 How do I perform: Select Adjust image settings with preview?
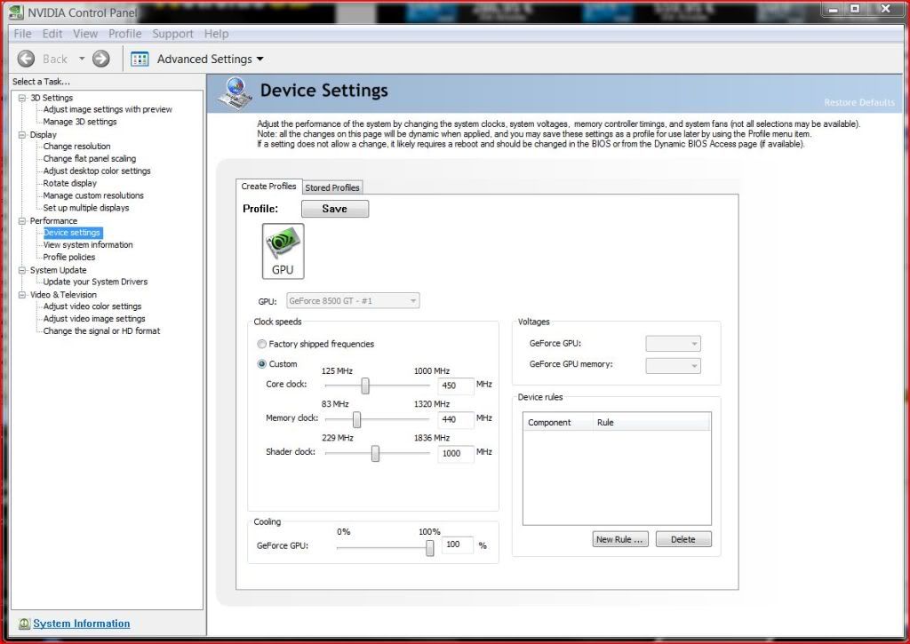click(108, 109)
